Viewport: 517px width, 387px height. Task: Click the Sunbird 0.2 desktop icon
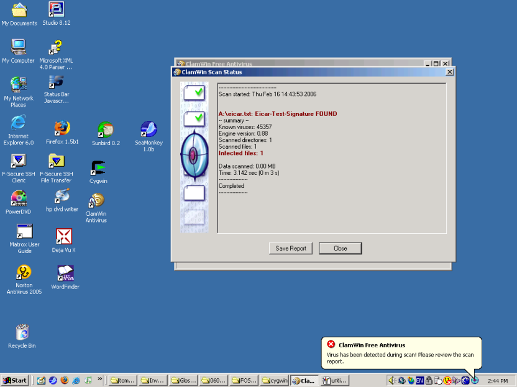point(106,130)
